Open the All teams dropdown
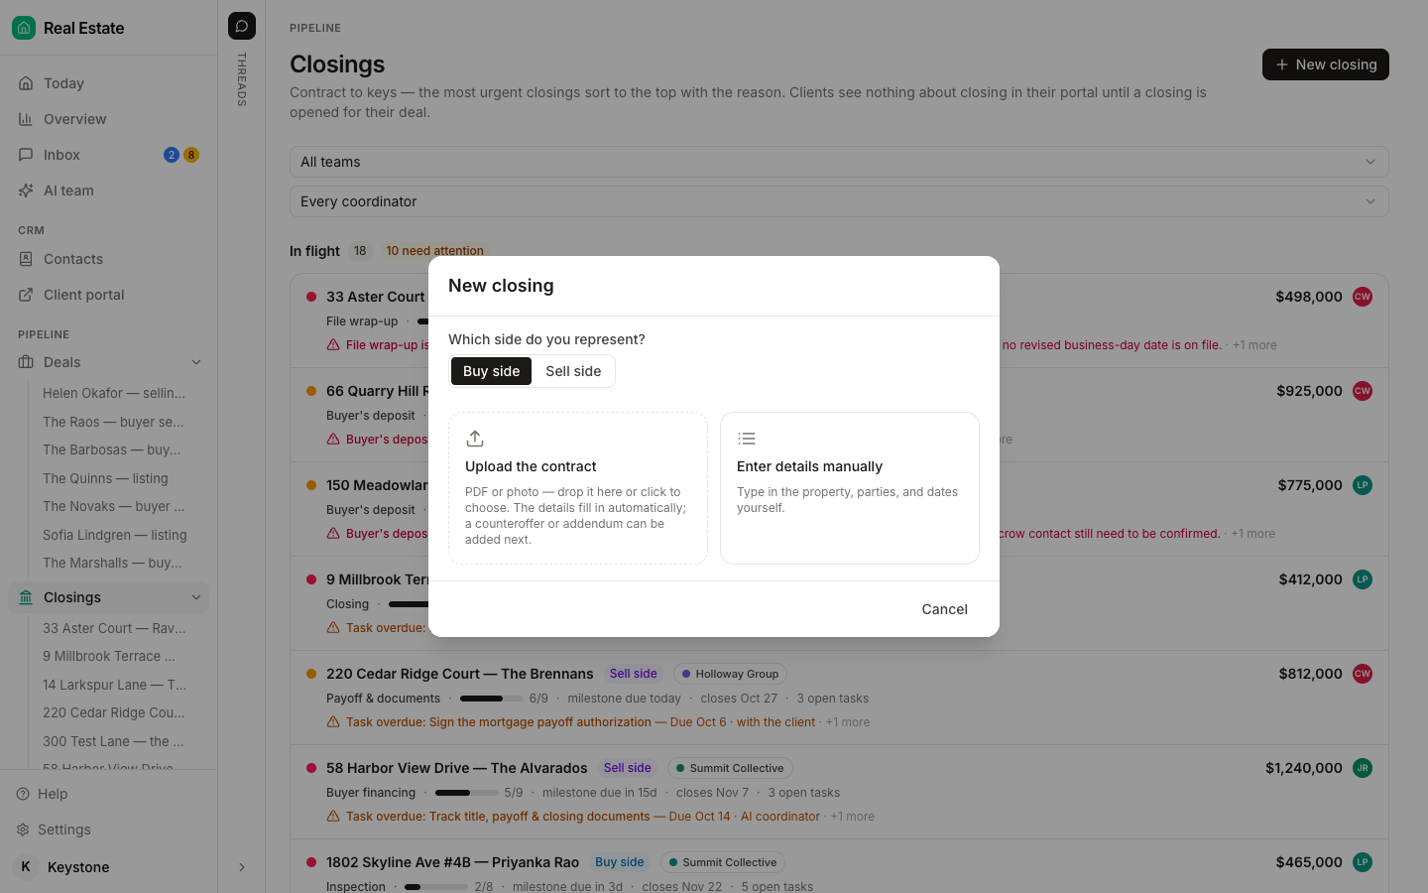1428x893 pixels. pos(839,162)
